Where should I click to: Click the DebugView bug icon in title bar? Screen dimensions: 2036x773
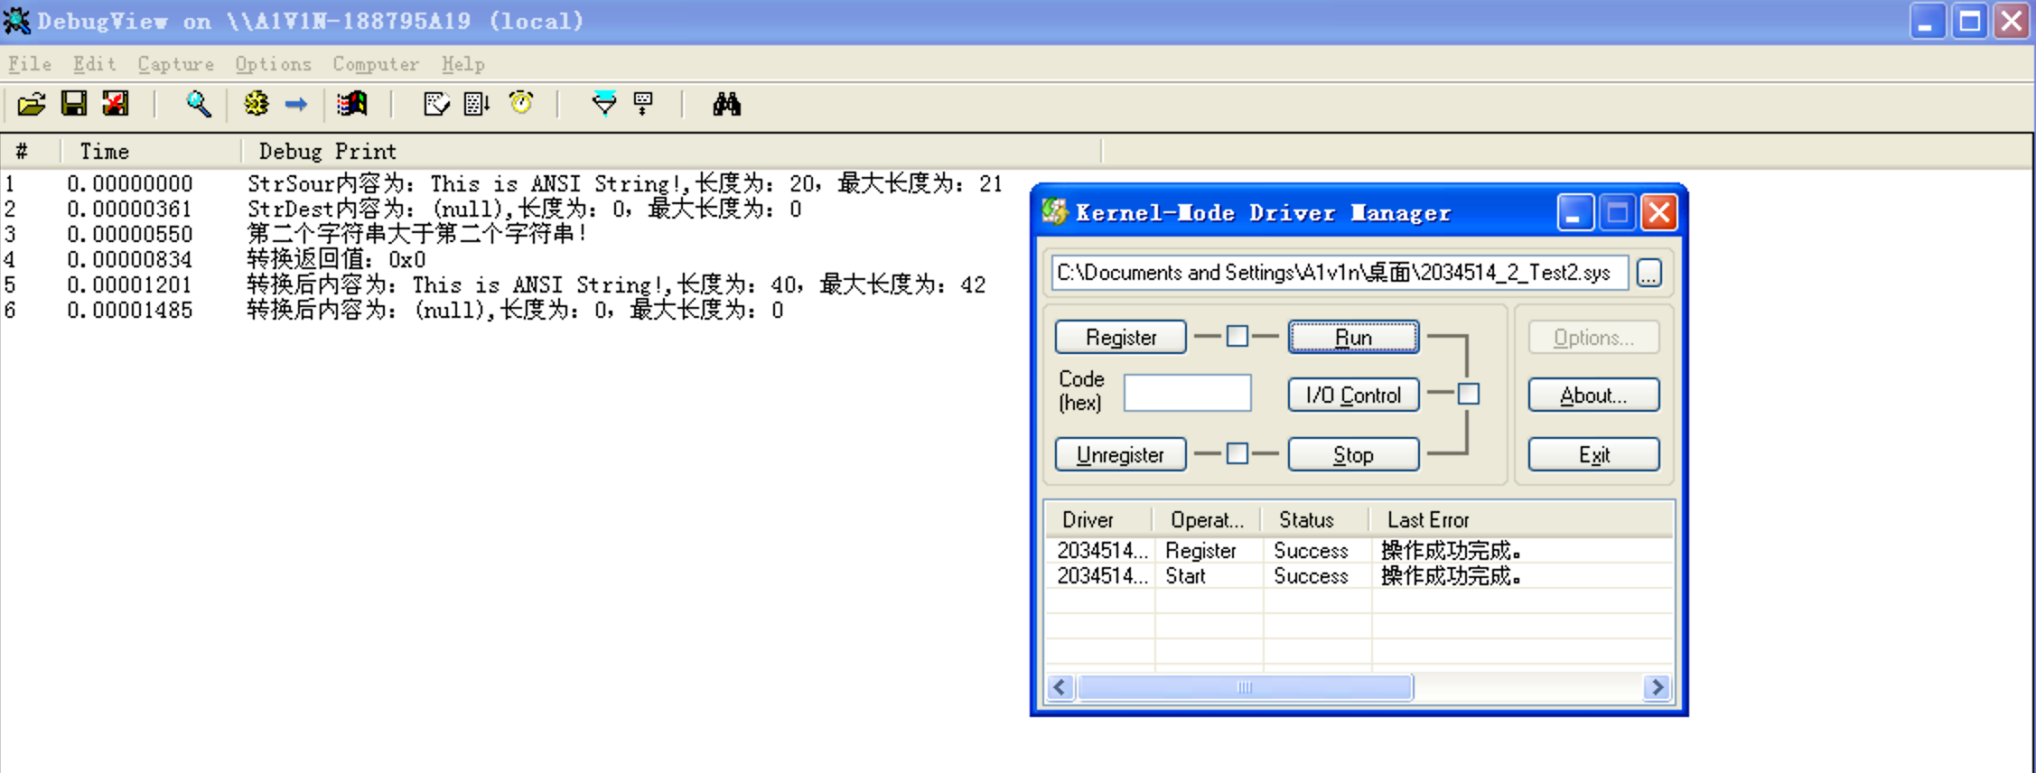pyautogui.click(x=16, y=21)
